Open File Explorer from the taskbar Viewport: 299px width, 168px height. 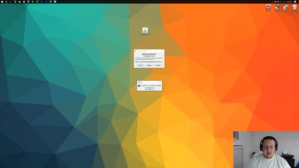[20, 2]
